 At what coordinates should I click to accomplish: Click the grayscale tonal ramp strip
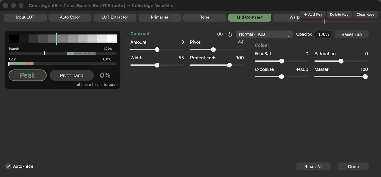63,39
